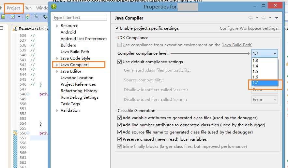Open the Window menu
The height and width of the screenshot is (168, 288).
pyautogui.click(x=42, y=8)
